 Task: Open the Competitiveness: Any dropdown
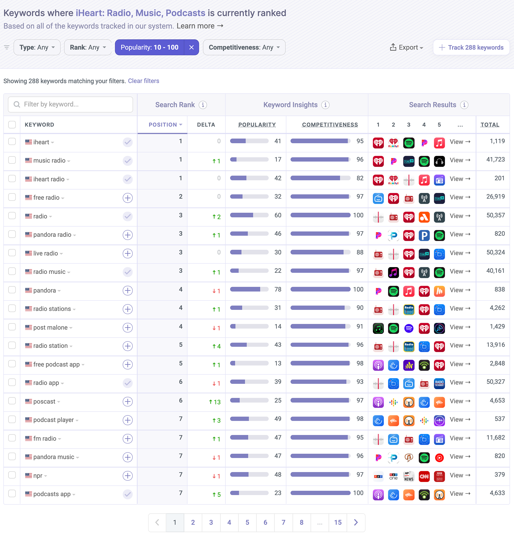click(x=244, y=47)
